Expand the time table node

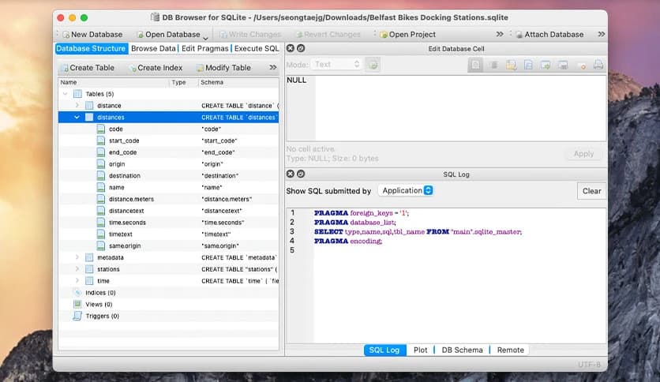tap(77, 281)
